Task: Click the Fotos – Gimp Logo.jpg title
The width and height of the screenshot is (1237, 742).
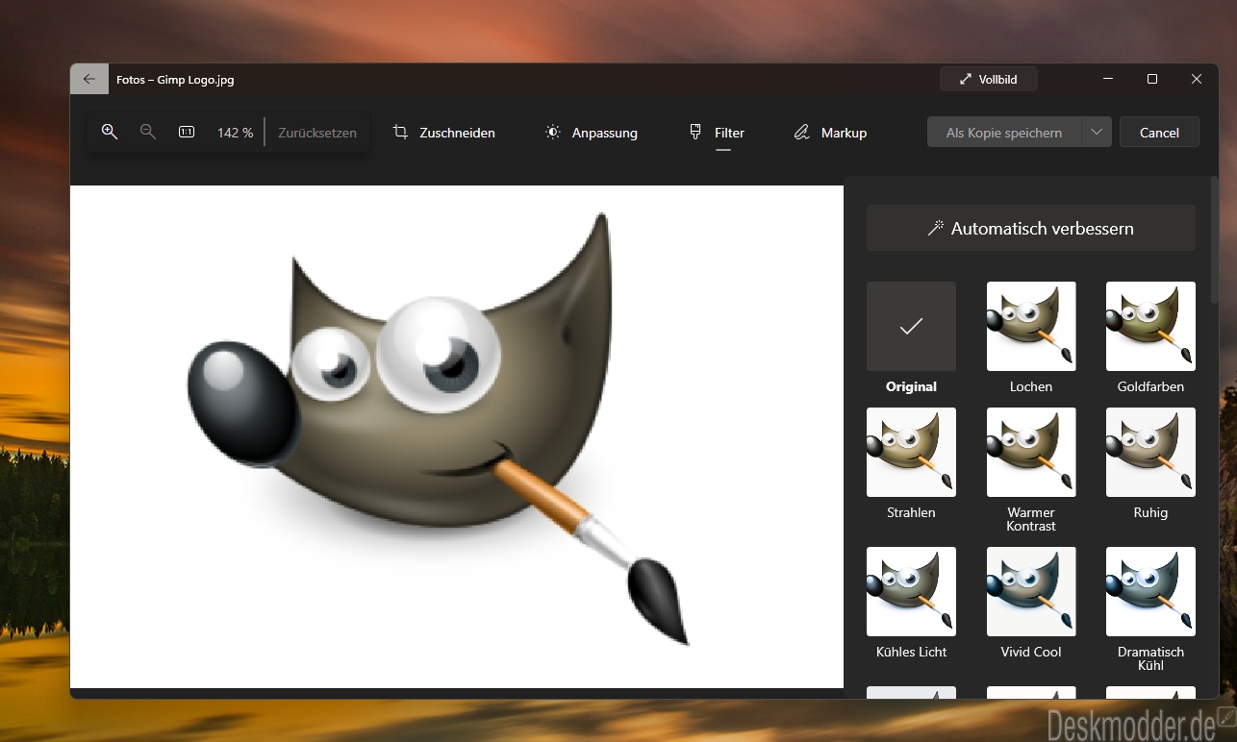Action: [x=175, y=80]
